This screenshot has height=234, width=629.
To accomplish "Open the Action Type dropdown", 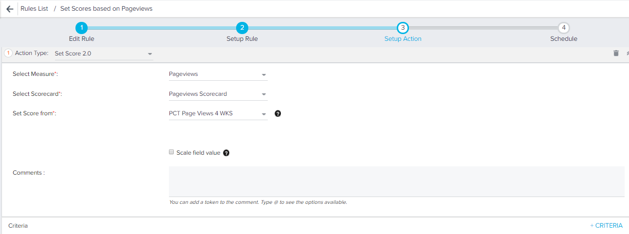I will (x=103, y=54).
